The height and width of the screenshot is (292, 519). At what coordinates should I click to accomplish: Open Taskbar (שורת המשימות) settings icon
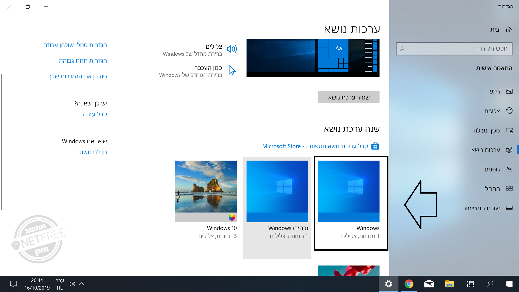click(x=509, y=208)
